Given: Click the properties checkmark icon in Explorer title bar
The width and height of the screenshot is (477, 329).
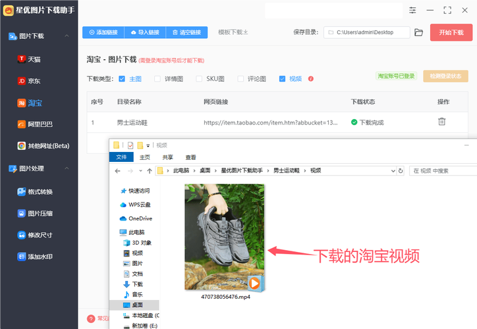Looking at the screenshot, I should pos(130,145).
